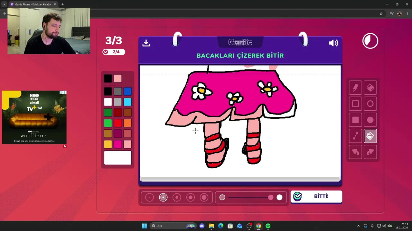The height and width of the screenshot is (231, 412).
Task: Select the smallest brush size
Action: click(x=149, y=197)
